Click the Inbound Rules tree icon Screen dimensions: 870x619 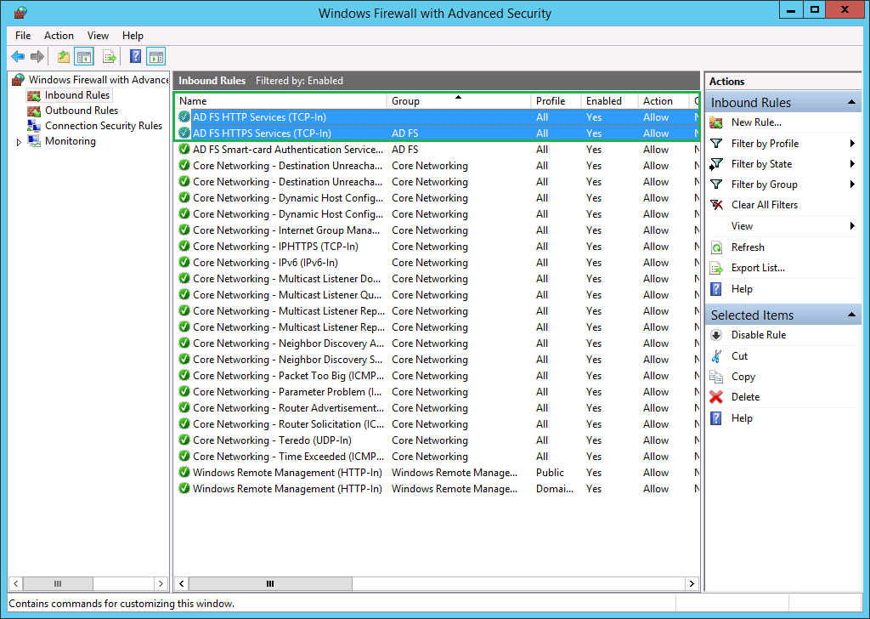pyautogui.click(x=34, y=95)
